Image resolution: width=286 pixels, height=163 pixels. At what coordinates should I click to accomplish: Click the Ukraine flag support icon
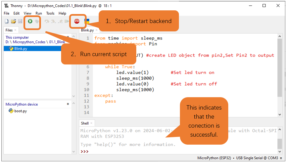click(x=87, y=21)
